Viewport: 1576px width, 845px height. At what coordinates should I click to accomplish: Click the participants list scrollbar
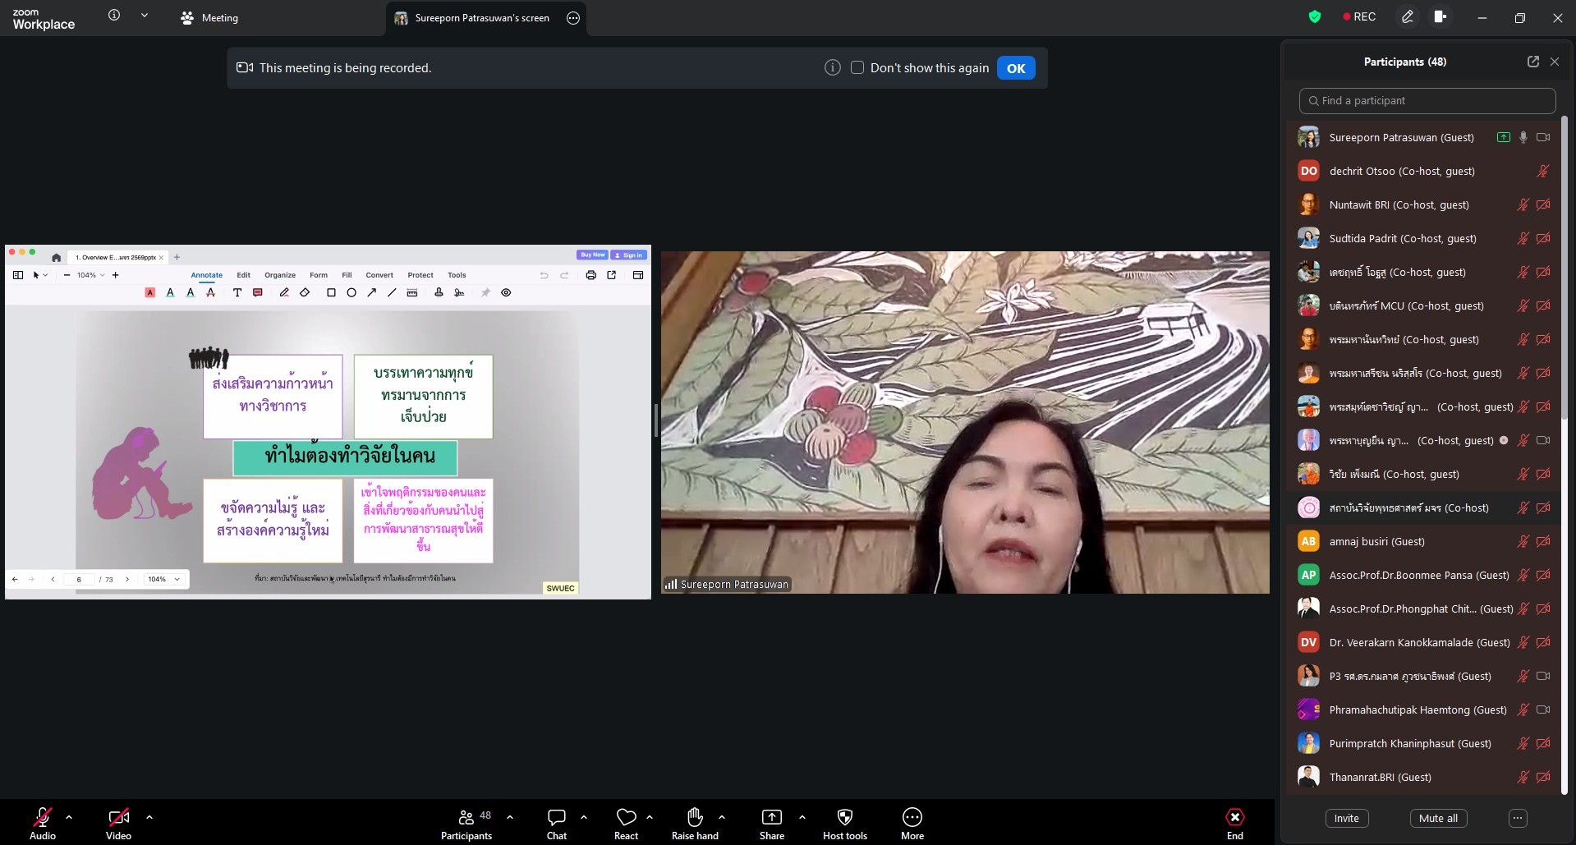[x=1564, y=456]
